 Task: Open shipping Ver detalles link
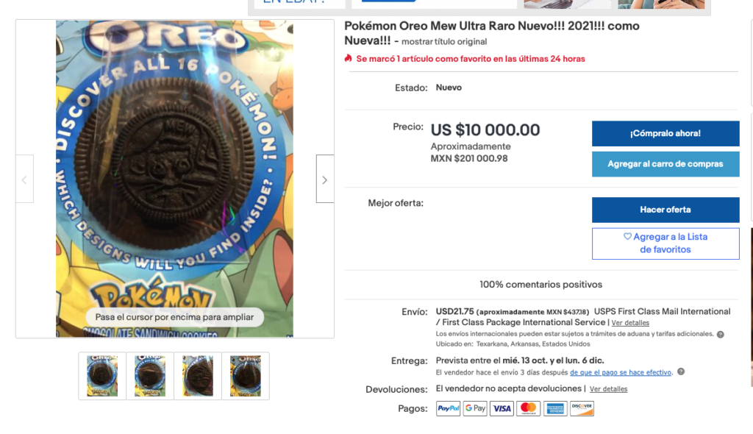point(630,323)
